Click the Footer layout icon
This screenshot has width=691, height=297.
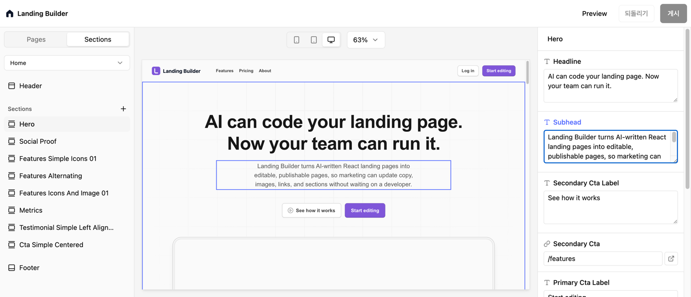12,268
